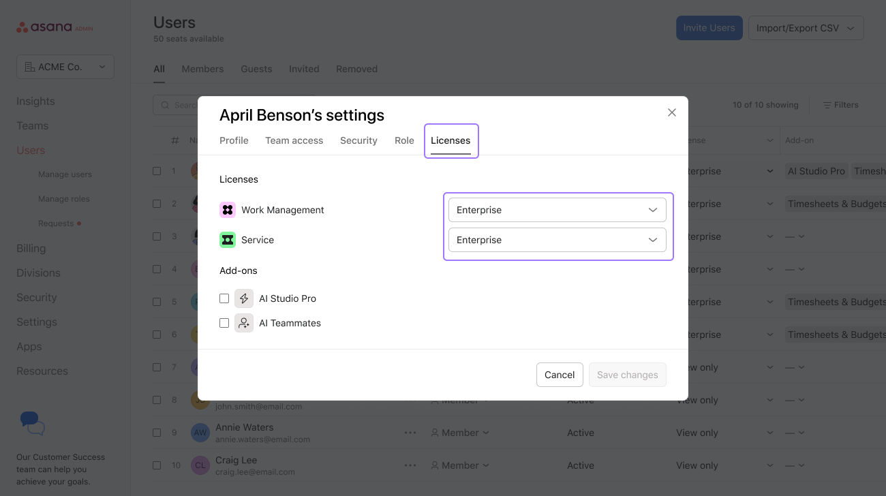
Task: Click the Annie Waters name
Action: click(244, 427)
